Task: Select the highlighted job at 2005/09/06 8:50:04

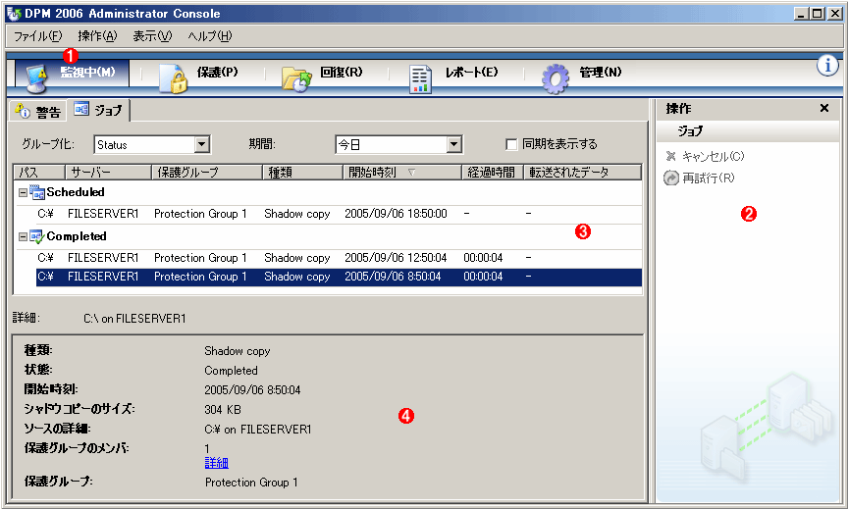Action: coord(339,277)
